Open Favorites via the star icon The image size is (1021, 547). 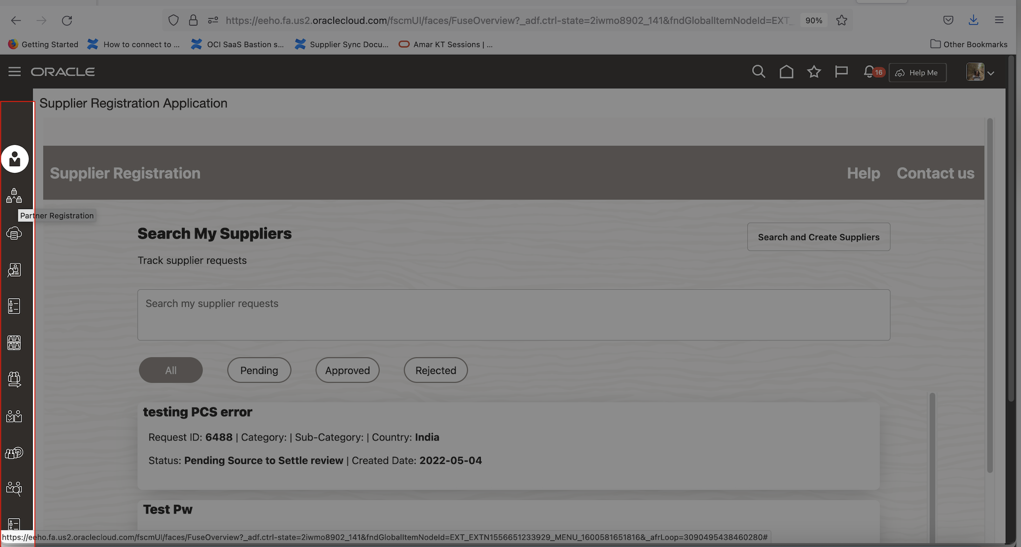tap(814, 72)
